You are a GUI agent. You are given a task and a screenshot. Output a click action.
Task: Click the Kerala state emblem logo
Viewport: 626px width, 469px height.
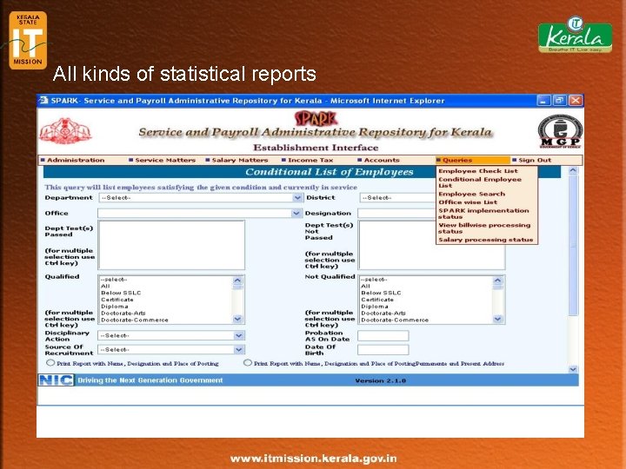point(65,130)
